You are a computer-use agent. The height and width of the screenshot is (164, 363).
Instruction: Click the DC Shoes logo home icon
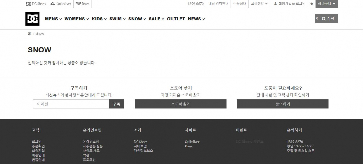point(32,19)
